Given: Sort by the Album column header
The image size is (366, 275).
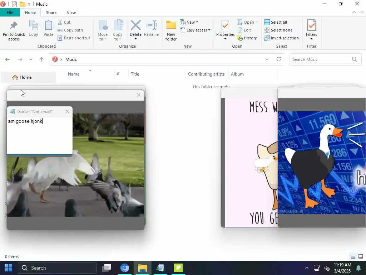Looking at the screenshot, I should (x=237, y=74).
